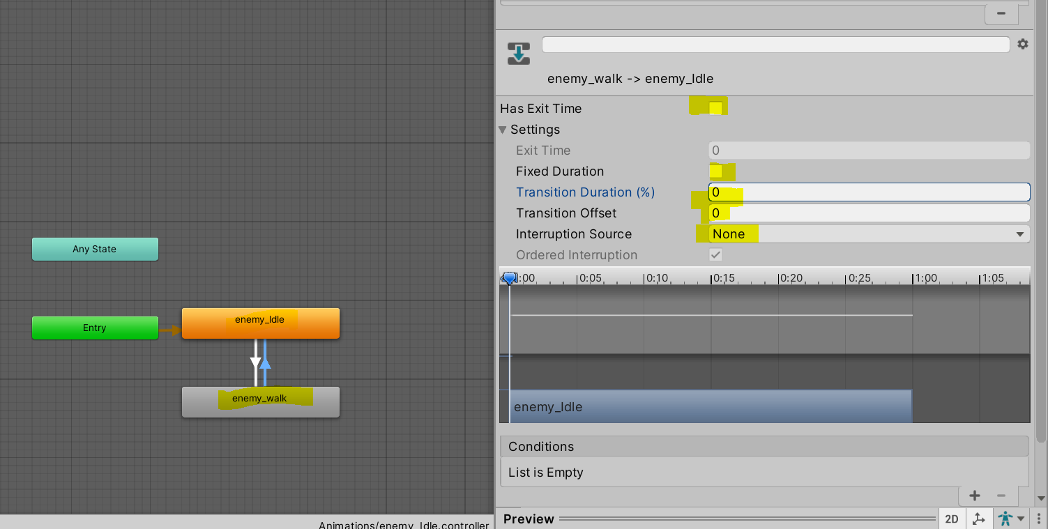
Task: Click the 0:05 mark on timeline ruler
Action: pyautogui.click(x=590, y=278)
